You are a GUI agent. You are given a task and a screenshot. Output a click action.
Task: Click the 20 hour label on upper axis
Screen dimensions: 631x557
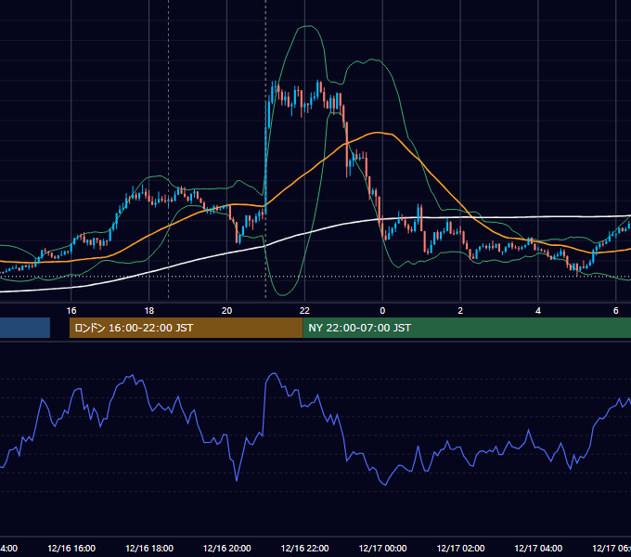pos(227,311)
